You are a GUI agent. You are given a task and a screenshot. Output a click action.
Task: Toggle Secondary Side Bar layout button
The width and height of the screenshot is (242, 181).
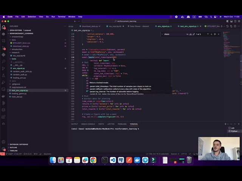pos(235,21)
